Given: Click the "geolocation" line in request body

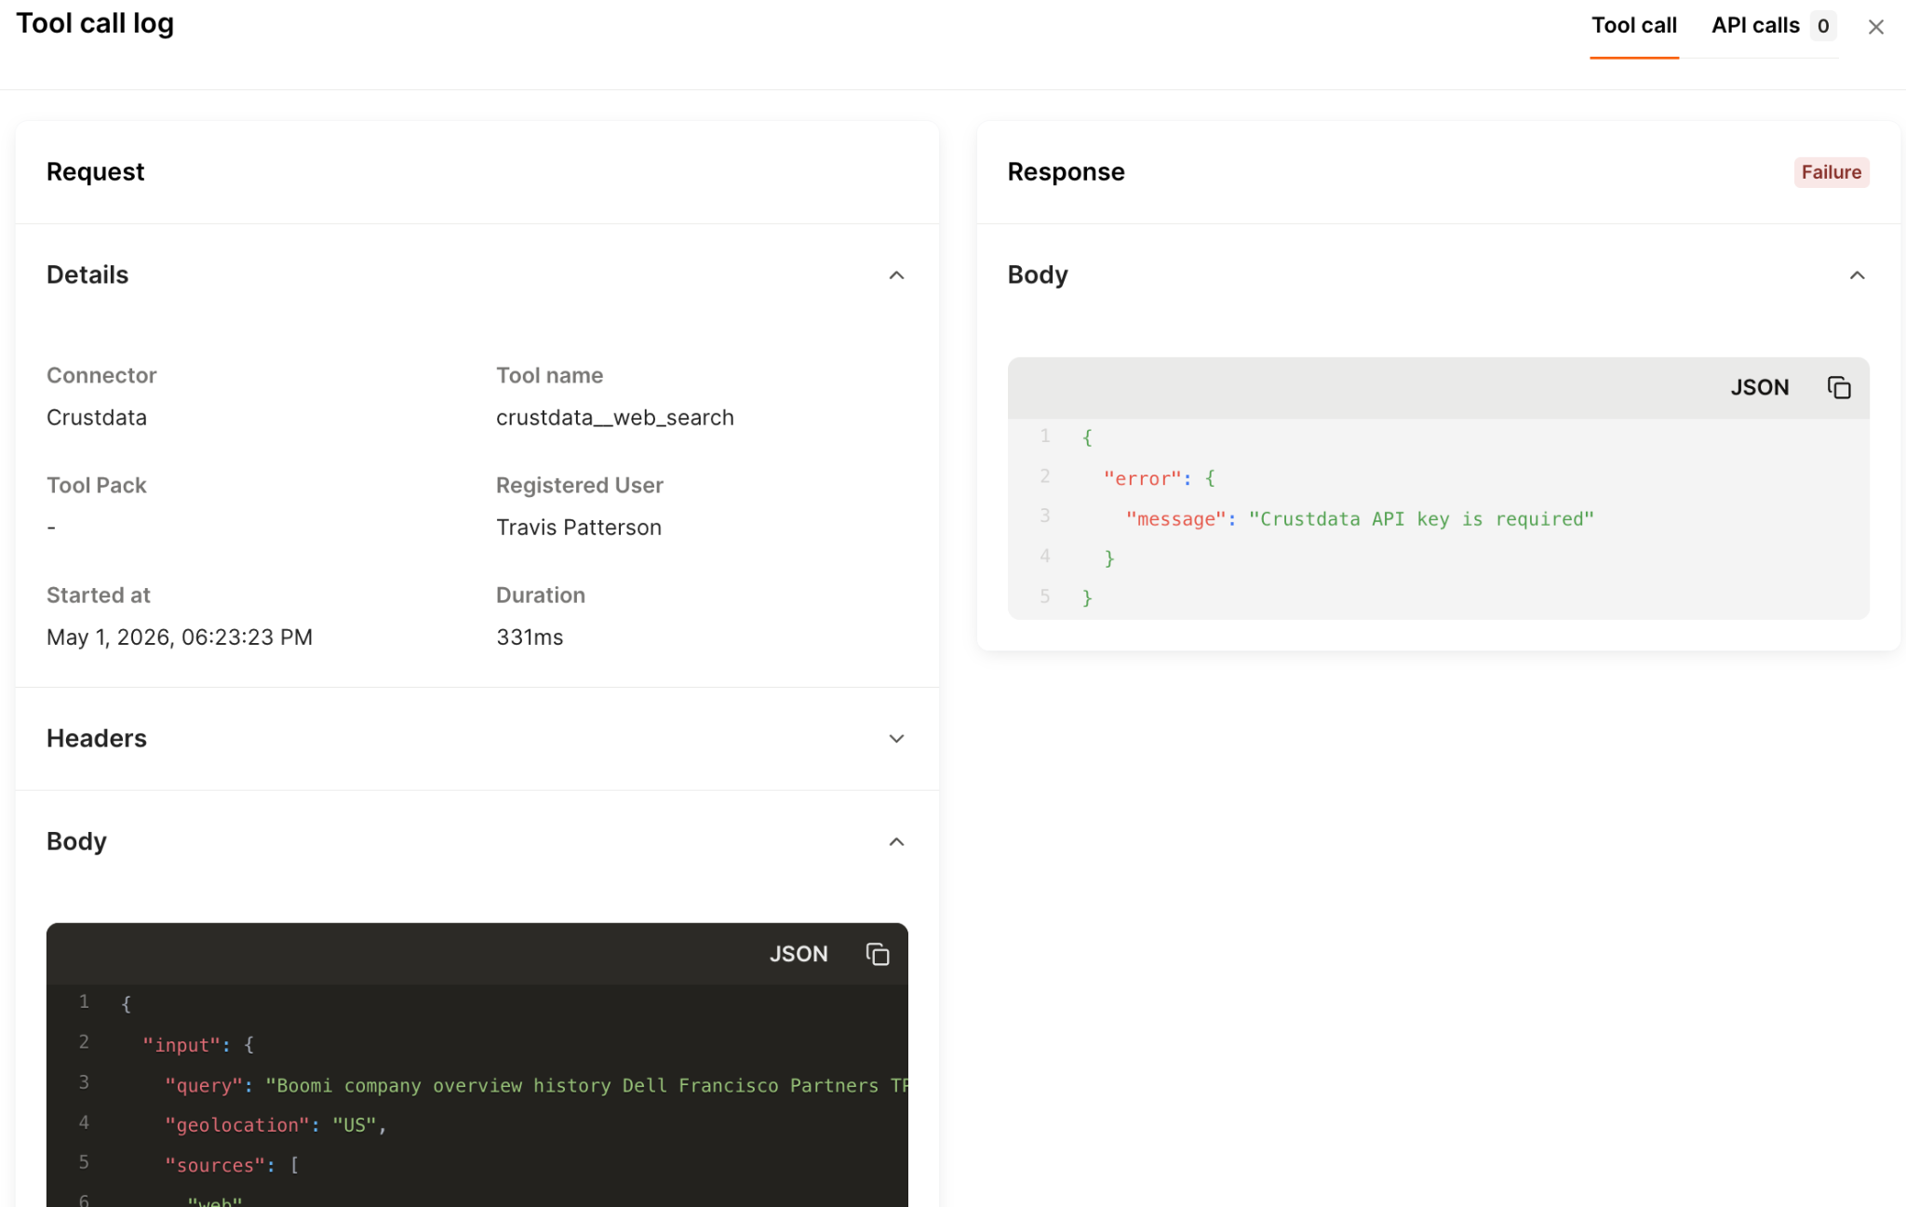Looking at the screenshot, I should [275, 1125].
